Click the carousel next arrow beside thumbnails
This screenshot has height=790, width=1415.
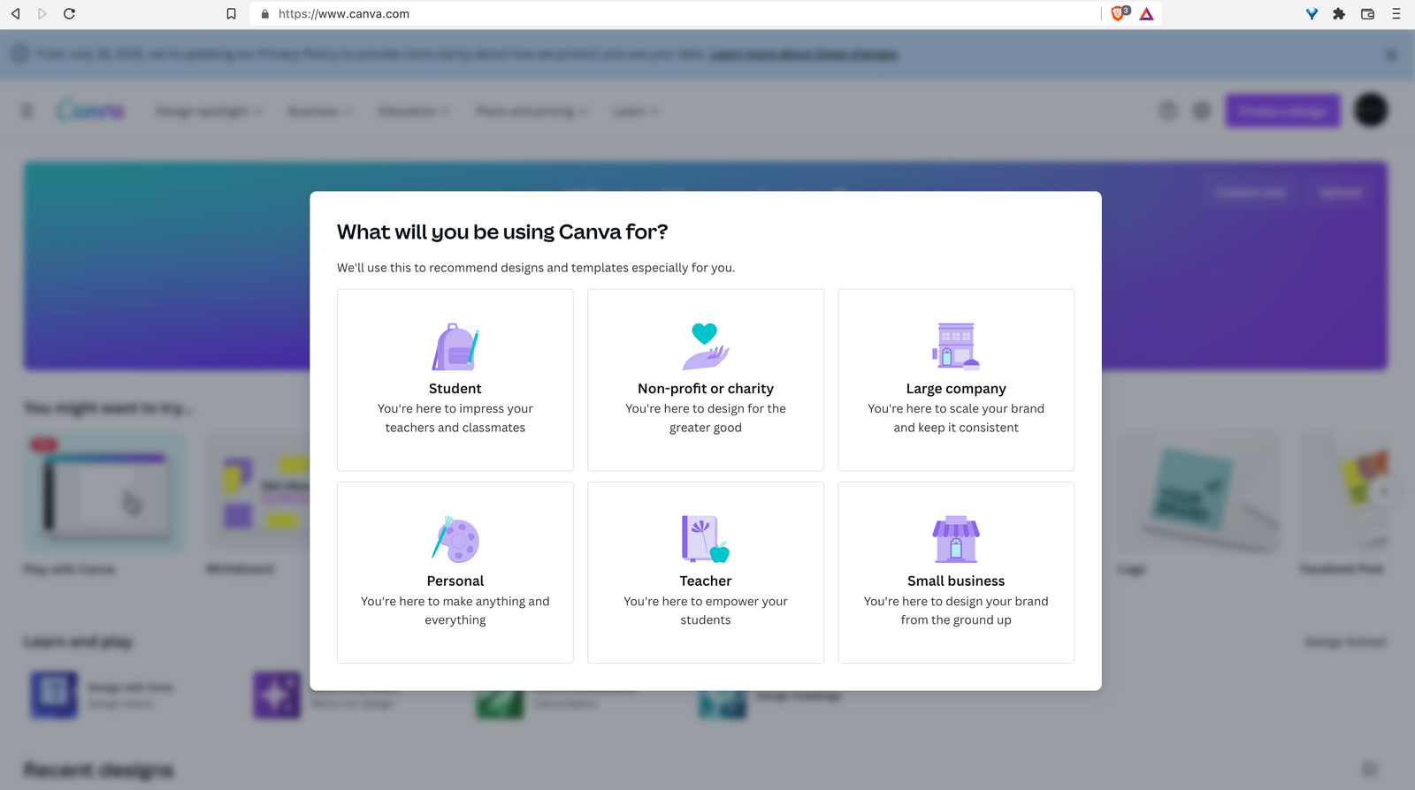1385,492
